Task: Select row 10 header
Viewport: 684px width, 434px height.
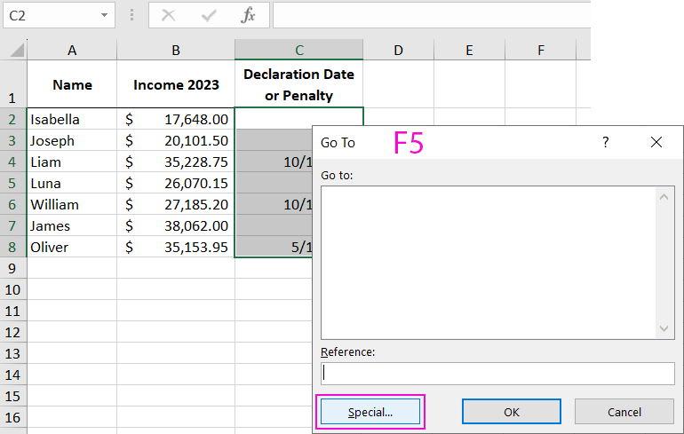Action: (x=13, y=289)
